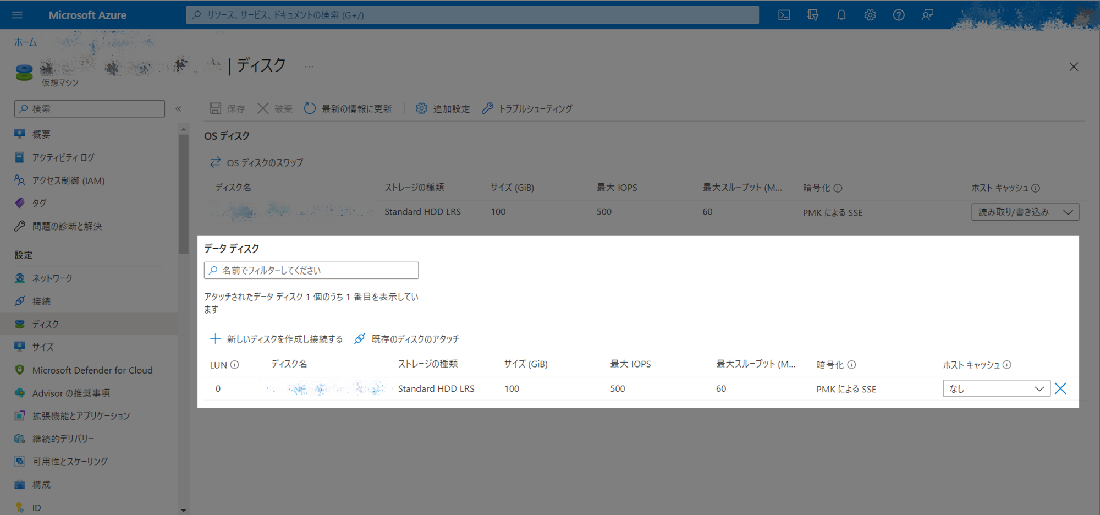
Task: Focus the 名前でフィルターしてください filter box
Action: tap(311, 270)
